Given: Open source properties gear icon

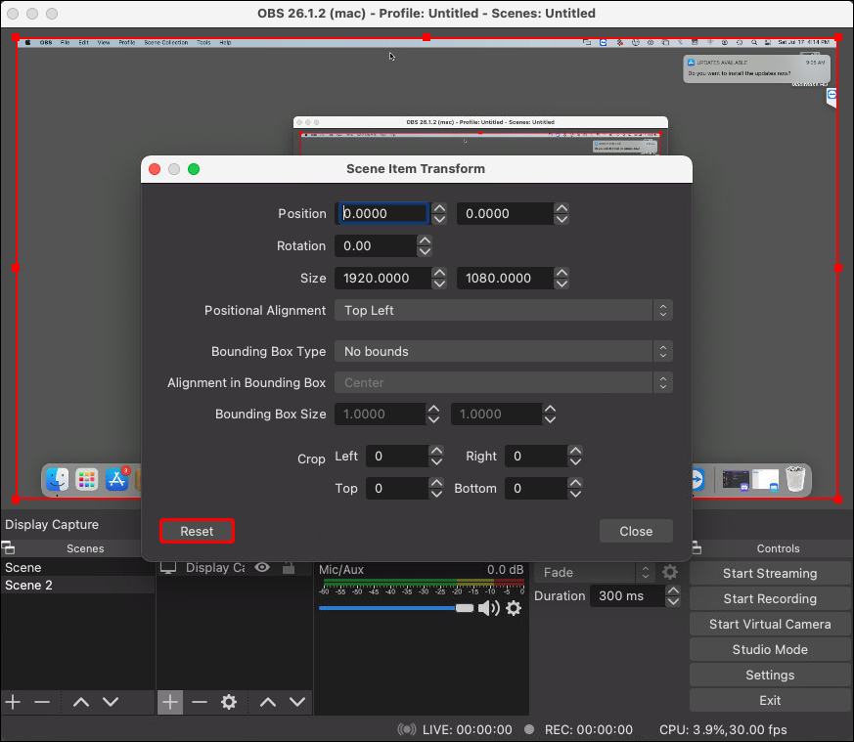Looking at the screenshot, I should point(229,702).
